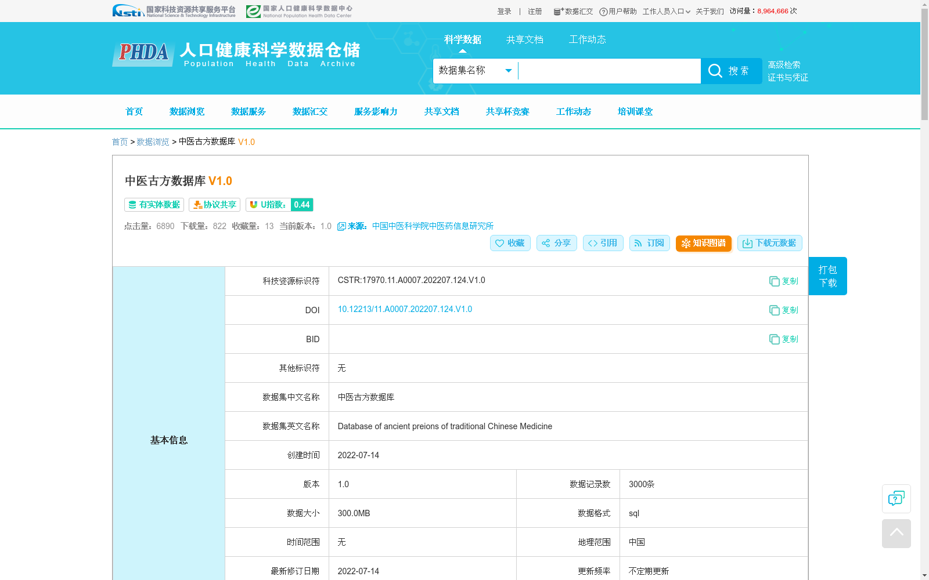Click the CSTR:17970.11.A0007.202207.124.V1.0 text
929x580 pixels.
coord(411,280)
